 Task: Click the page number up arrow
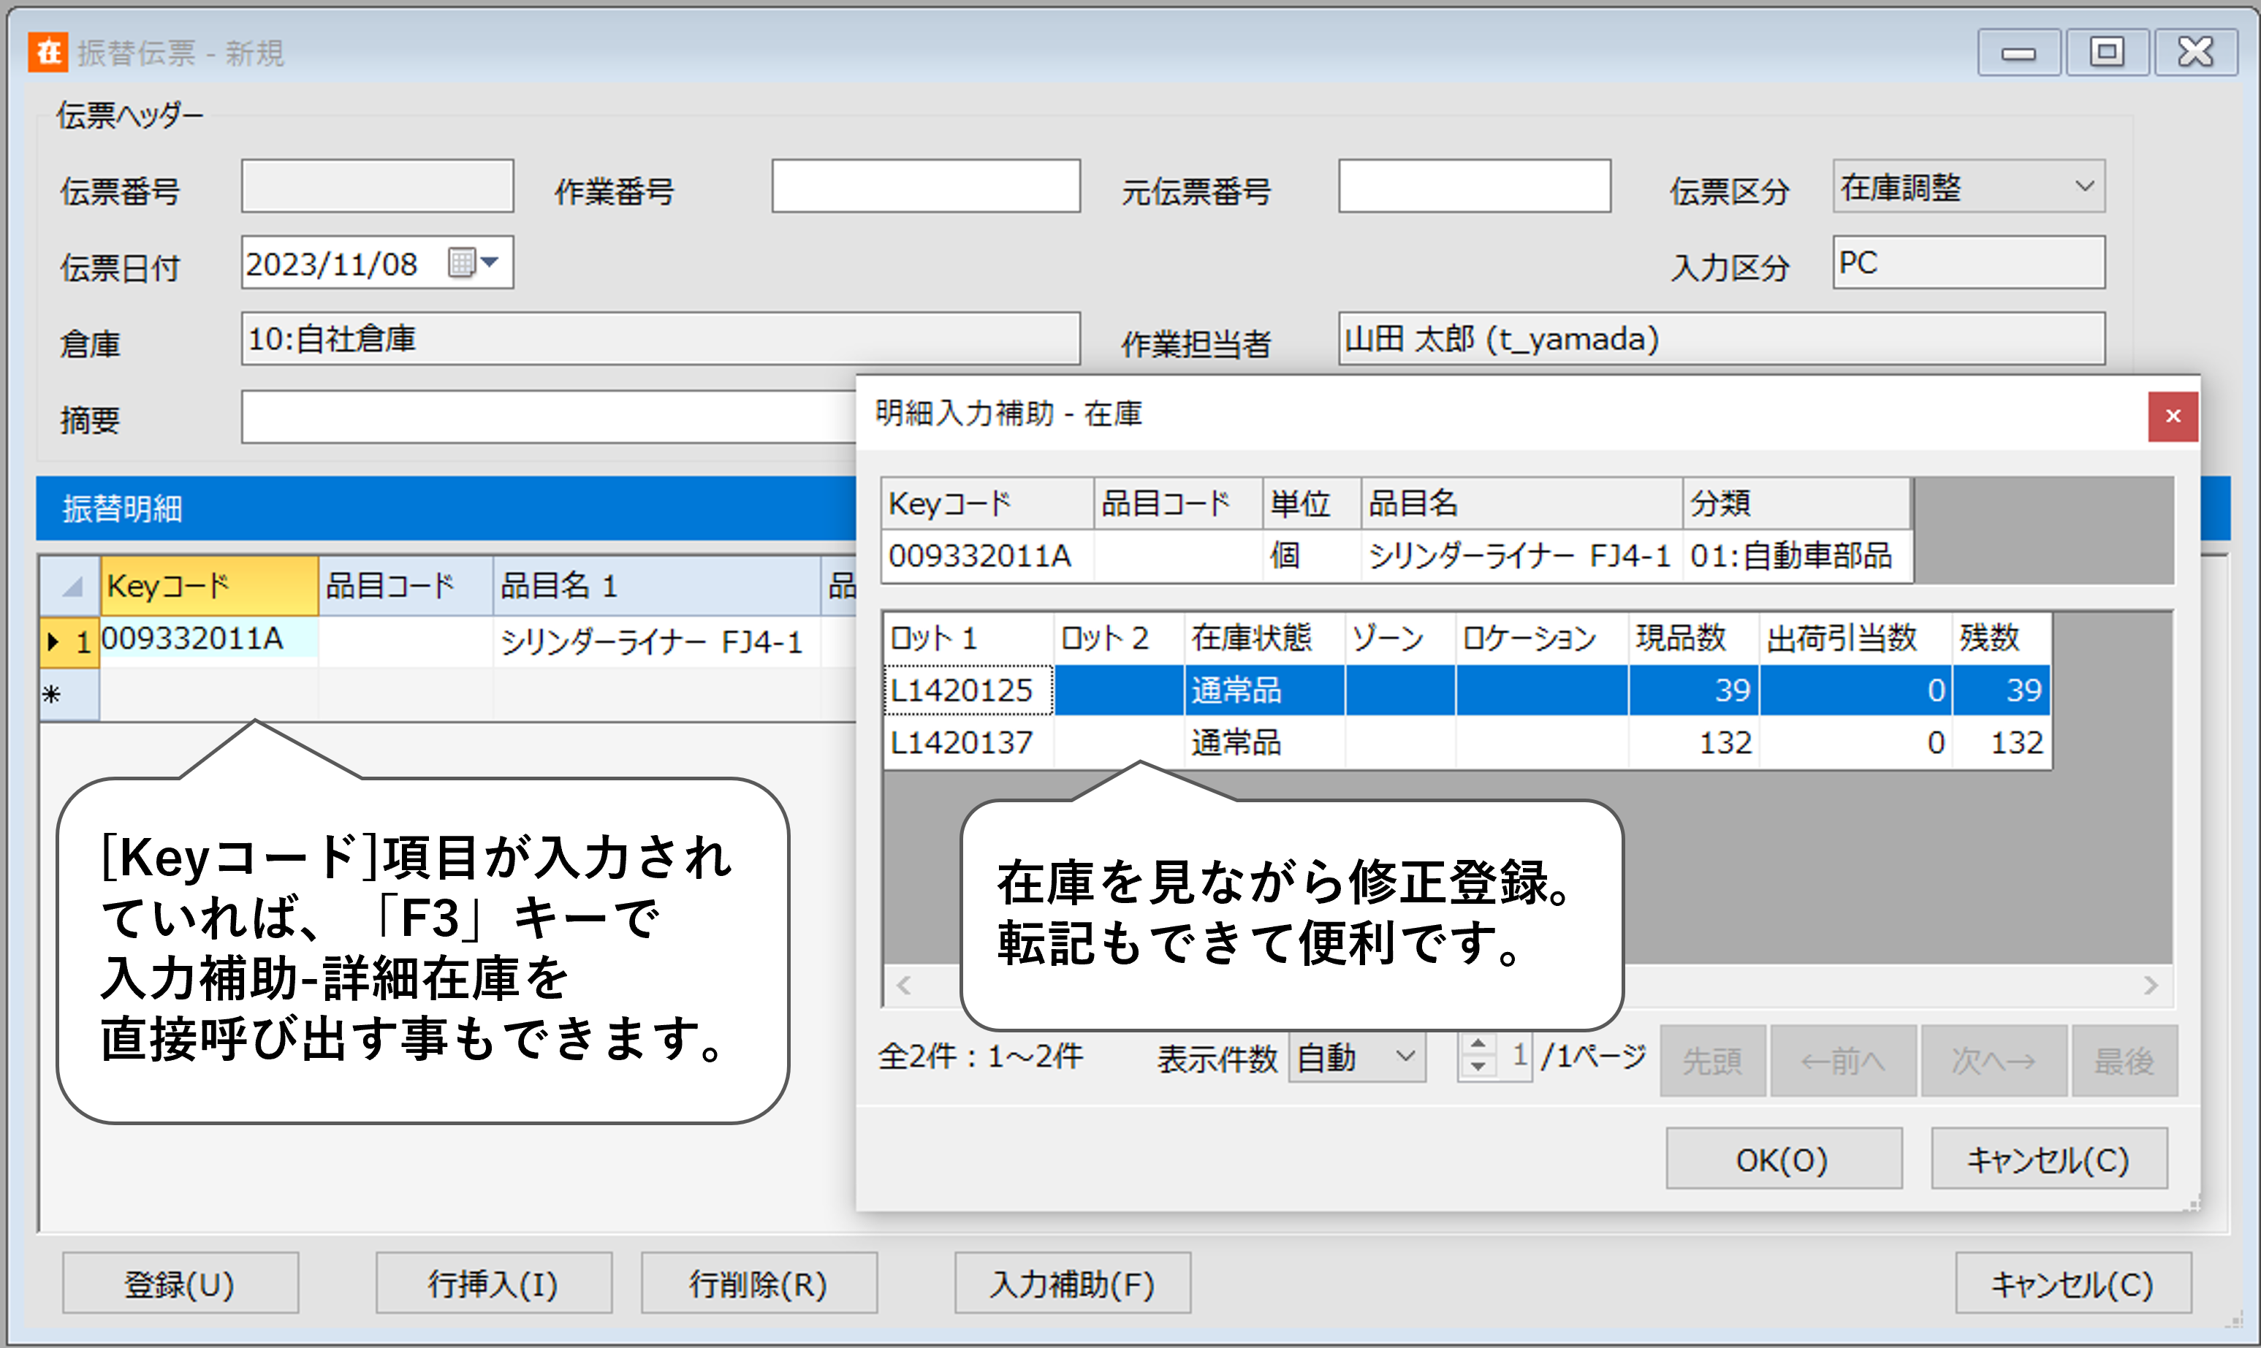1478,1045
